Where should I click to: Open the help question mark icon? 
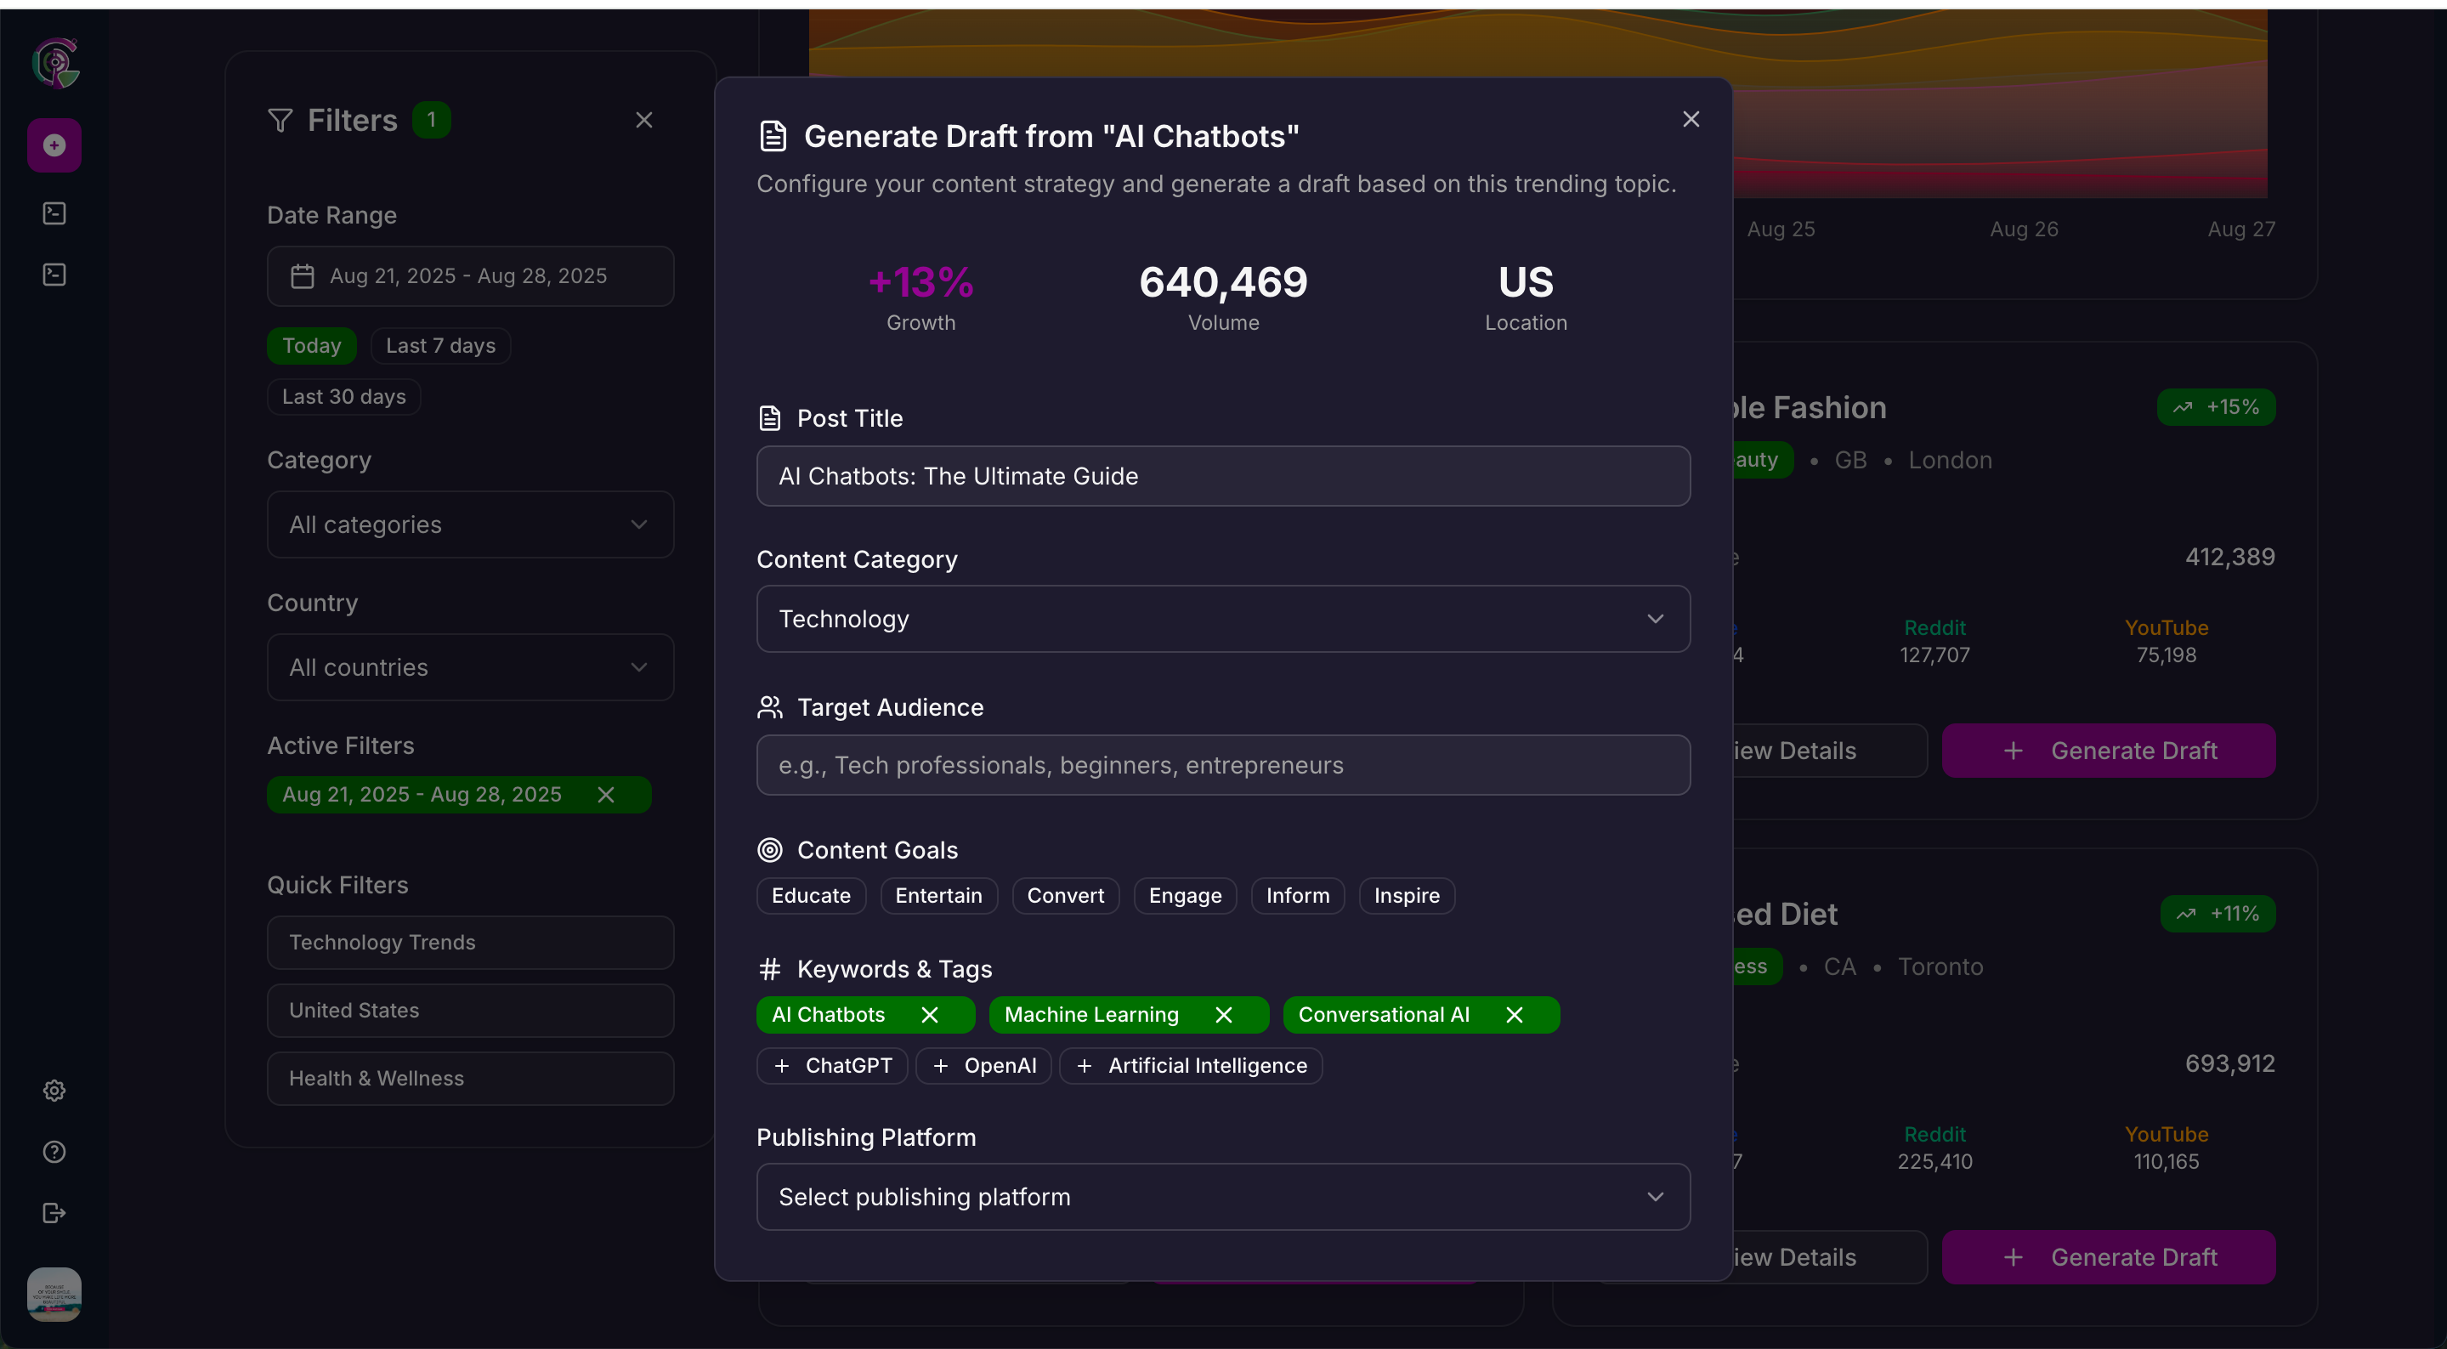coord(54,1152)
